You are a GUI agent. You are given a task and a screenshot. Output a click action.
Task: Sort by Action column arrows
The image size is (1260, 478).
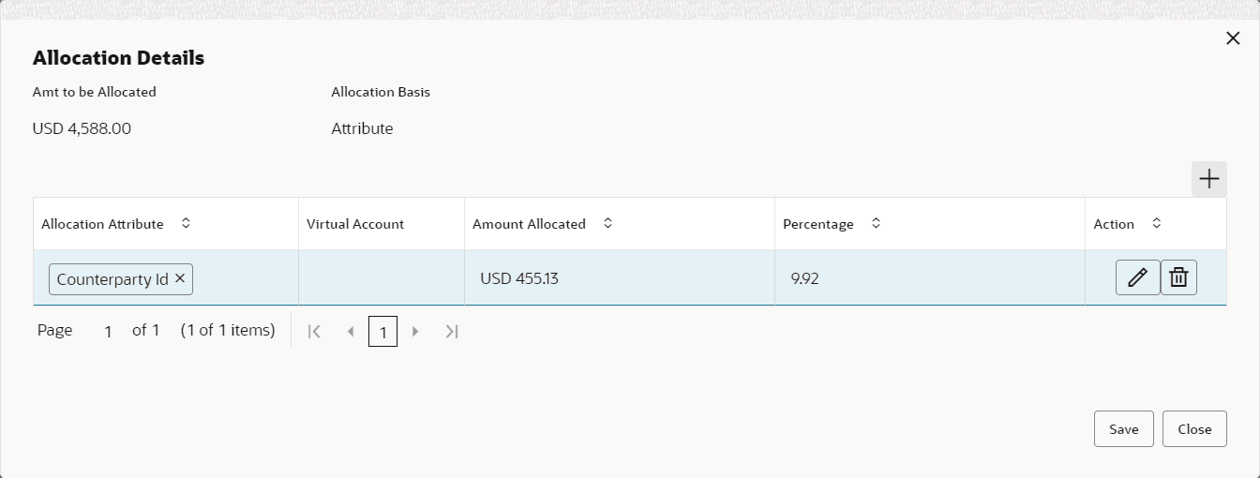coord(1156,223)
